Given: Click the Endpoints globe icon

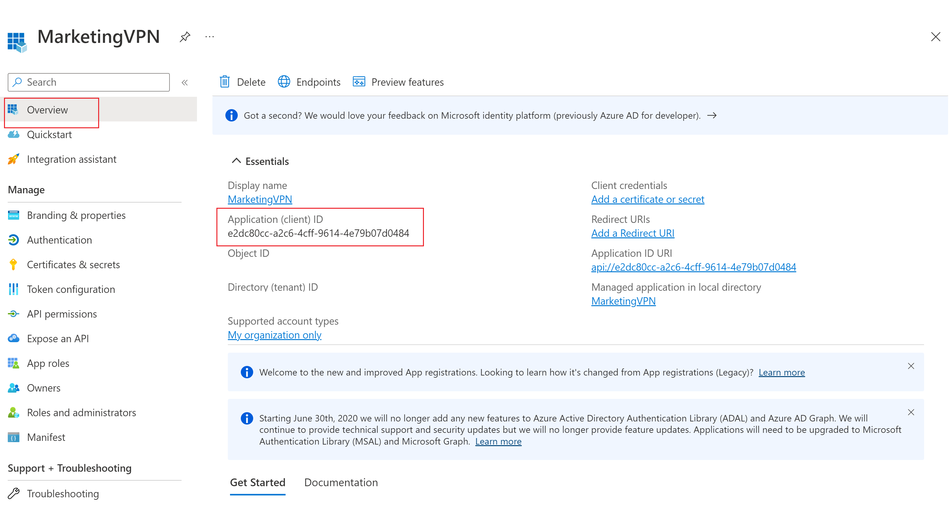Looking at the screenshot, I should [284, 82].
